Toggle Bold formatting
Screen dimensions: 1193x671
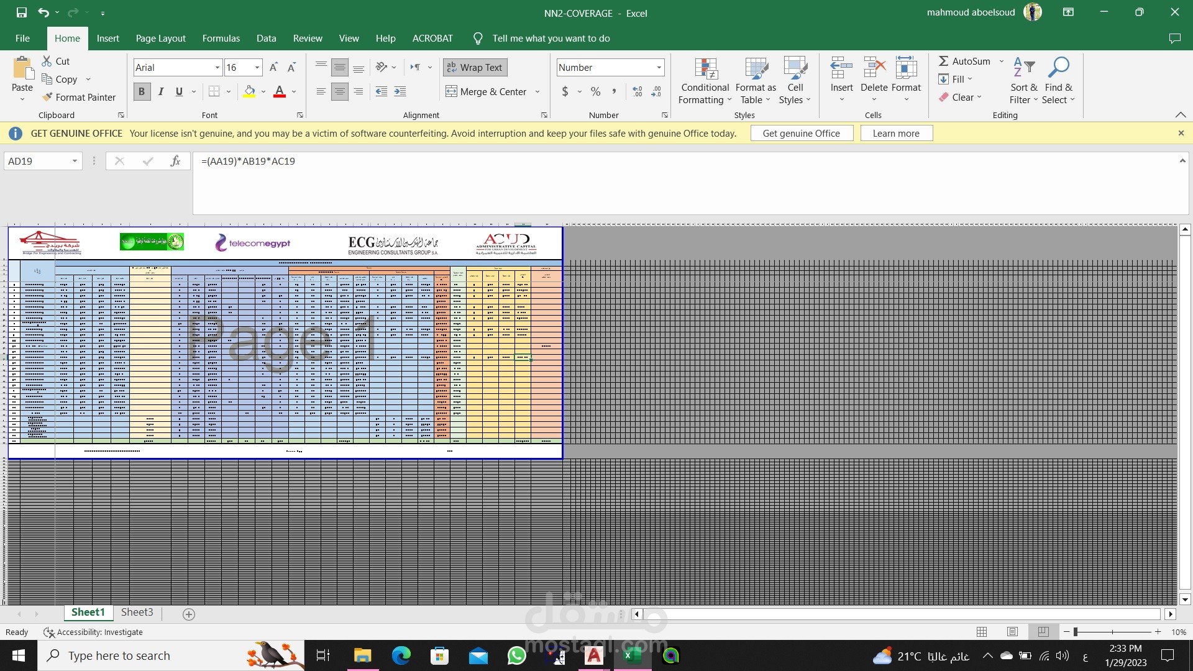tap(142, 91)
